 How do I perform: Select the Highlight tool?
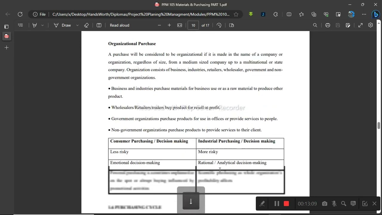(35, 25)
